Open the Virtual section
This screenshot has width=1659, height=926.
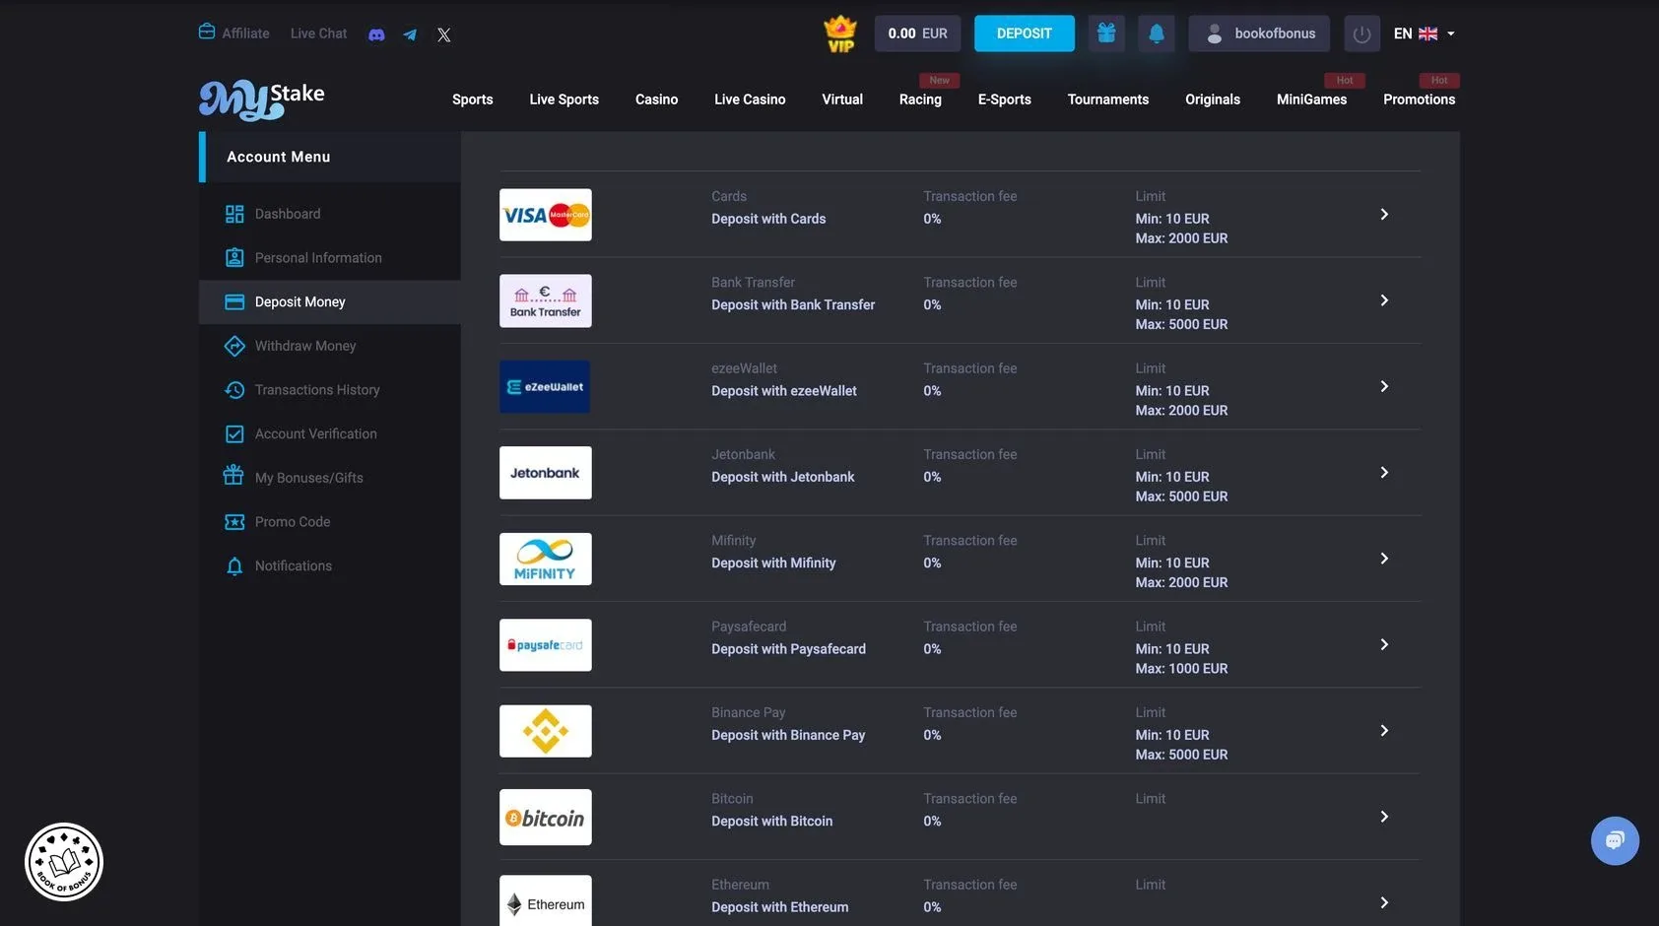pyautogui.click(x=842, y=99)
